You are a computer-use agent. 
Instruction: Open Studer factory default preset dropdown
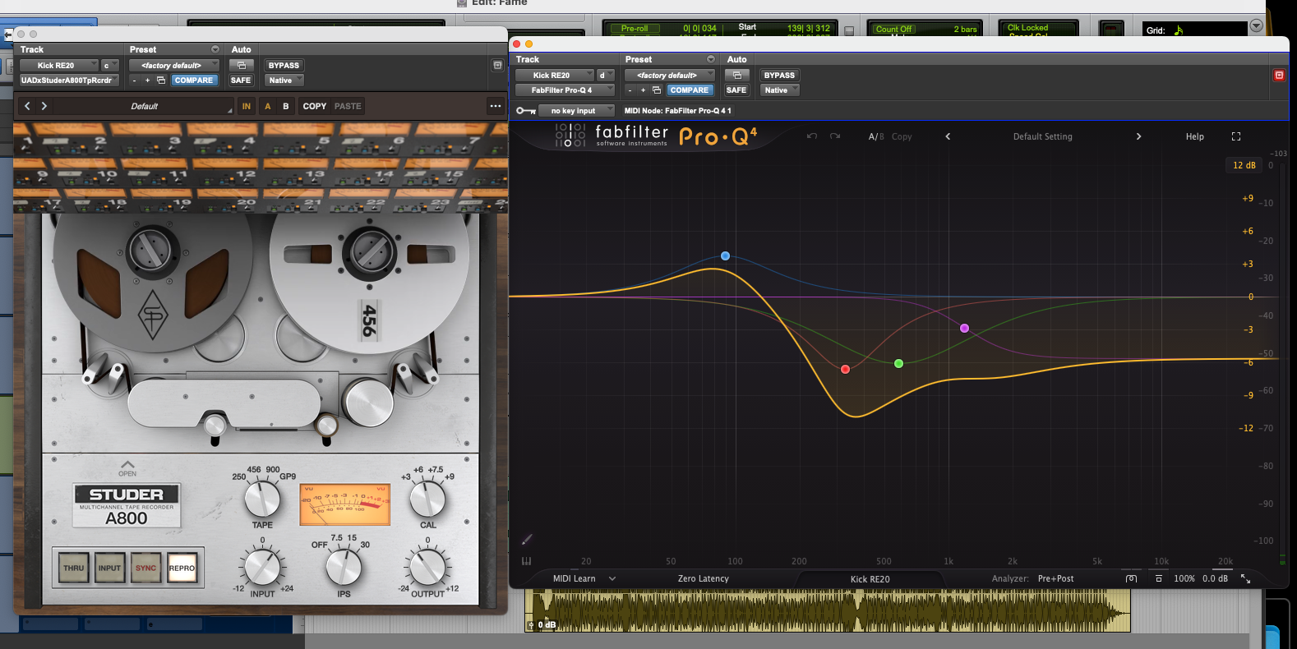(174, 65)
